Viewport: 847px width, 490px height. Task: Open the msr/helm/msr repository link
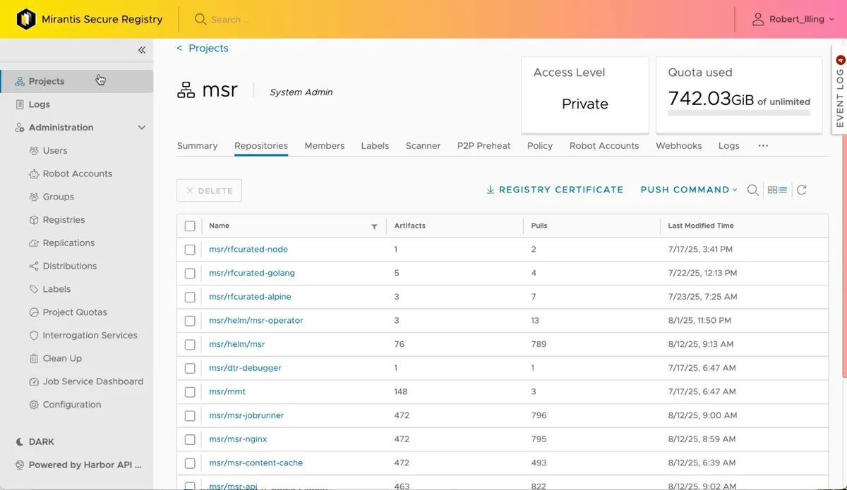(x=237, y=345)
